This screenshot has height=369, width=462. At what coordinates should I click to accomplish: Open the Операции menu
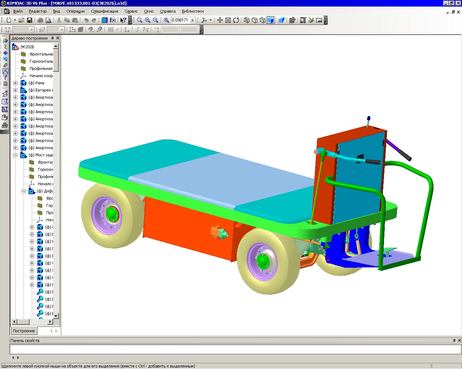[75, 11]
